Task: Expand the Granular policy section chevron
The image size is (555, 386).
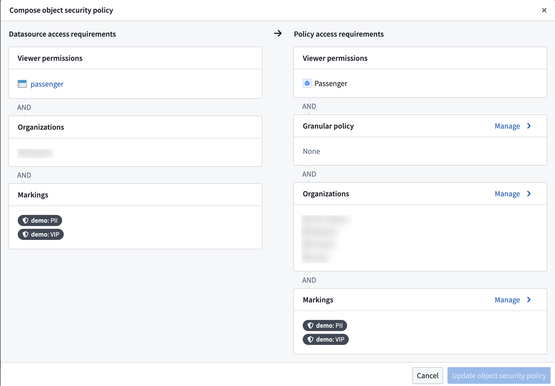Action: pyautogui.click(x=529, y=126)
